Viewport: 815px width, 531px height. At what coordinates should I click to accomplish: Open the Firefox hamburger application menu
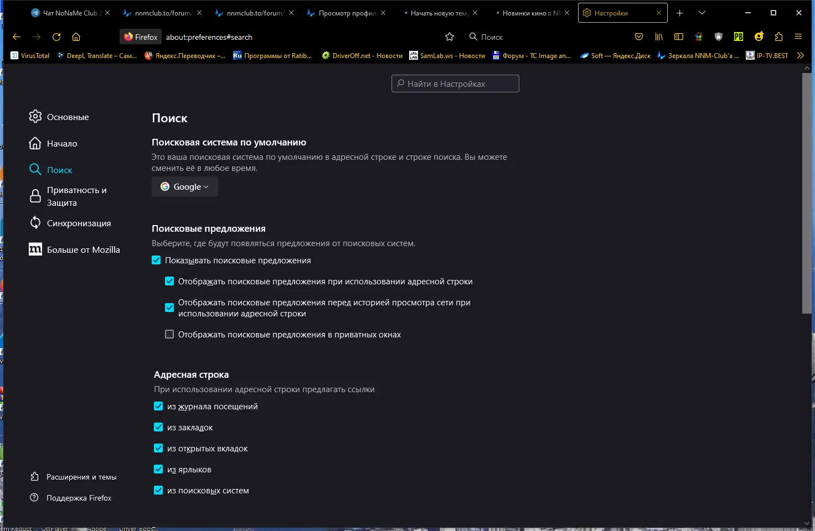tap(798, 37)
